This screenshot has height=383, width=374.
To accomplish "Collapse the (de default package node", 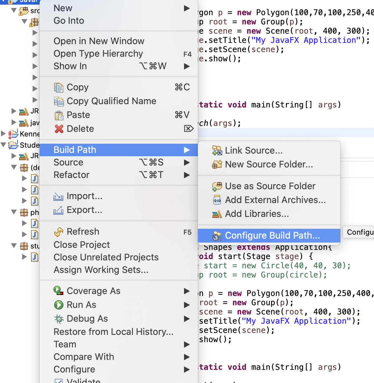I will pyautogui.click(x=14, y=167).
